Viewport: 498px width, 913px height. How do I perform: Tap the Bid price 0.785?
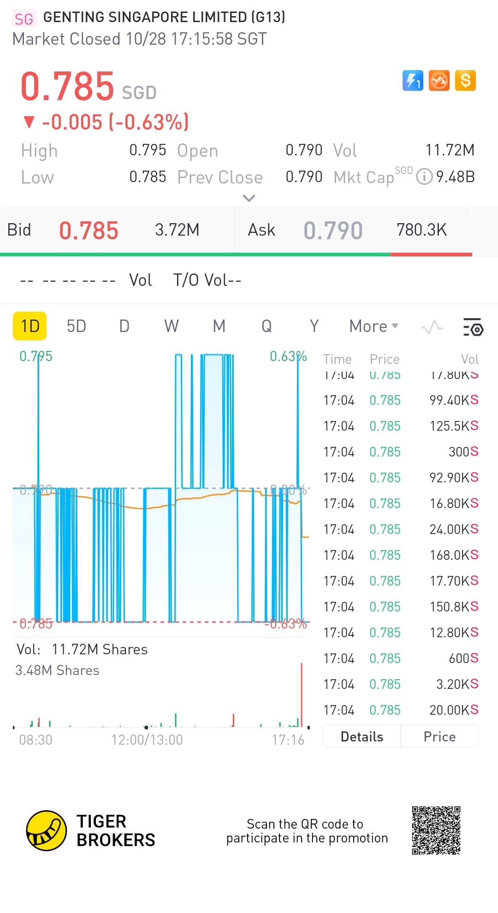[89, 231]
